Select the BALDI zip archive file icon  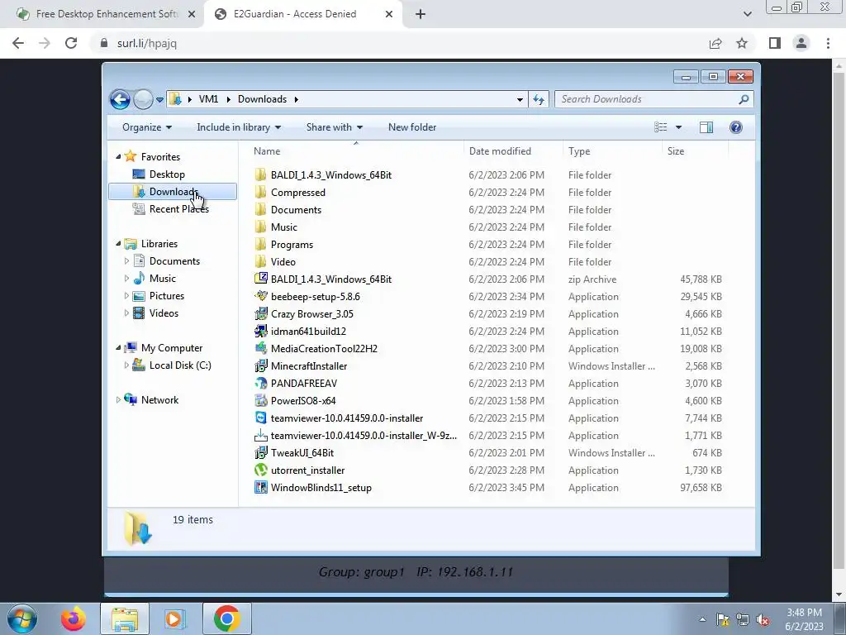(x=260, y=279)
